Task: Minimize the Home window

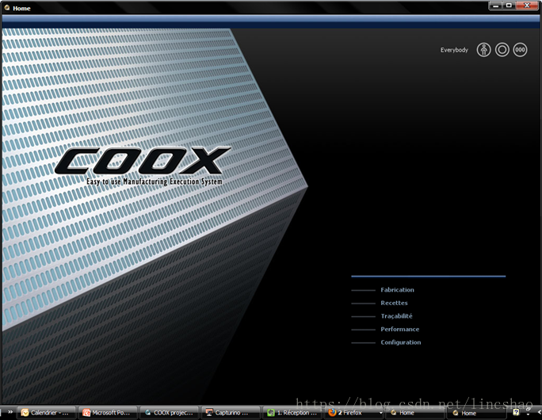Action: 495,6
